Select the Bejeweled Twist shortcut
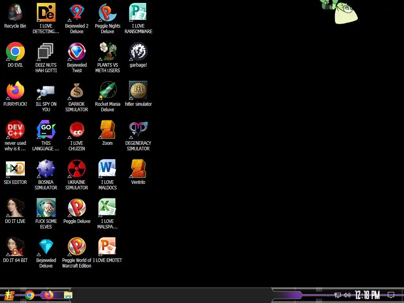The image size is (404, 303). (x=77, y=51)
